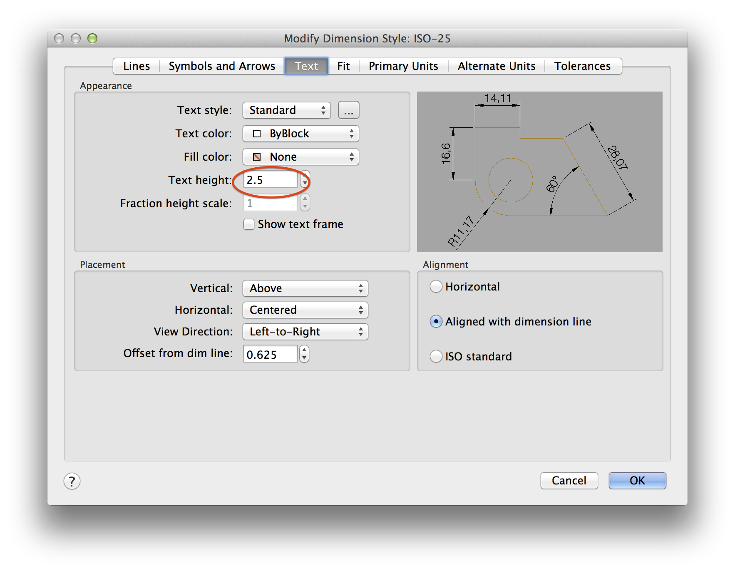Open the View Direction dropdown
The height and width of the screenshot is (571, 735).
(305, 332)
